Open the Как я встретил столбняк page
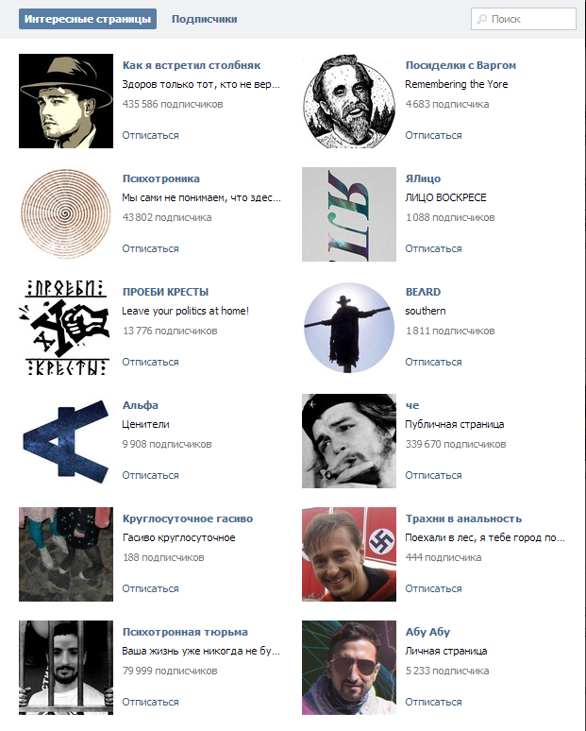586x731 pixels. click(x=192, y=65)
